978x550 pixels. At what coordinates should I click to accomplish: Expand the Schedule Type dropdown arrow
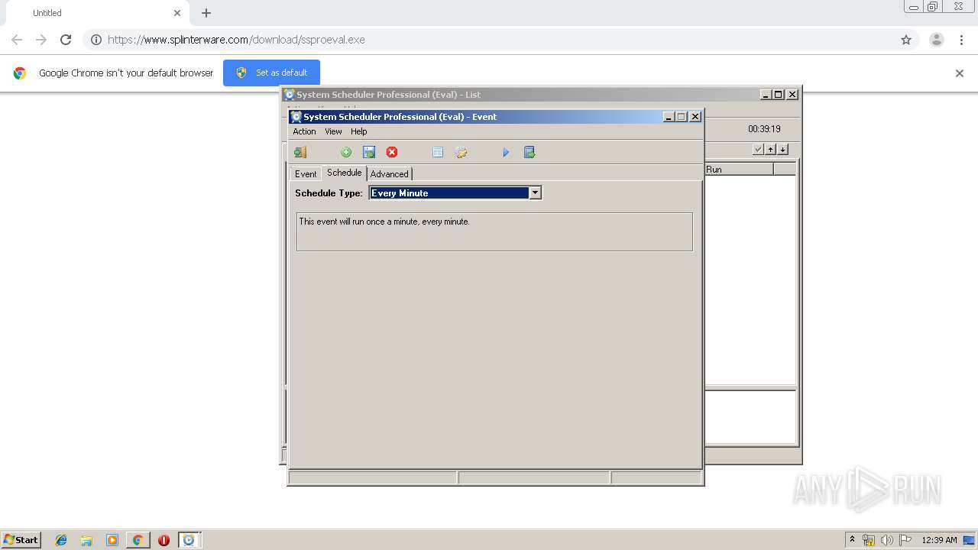click(536, 193)
